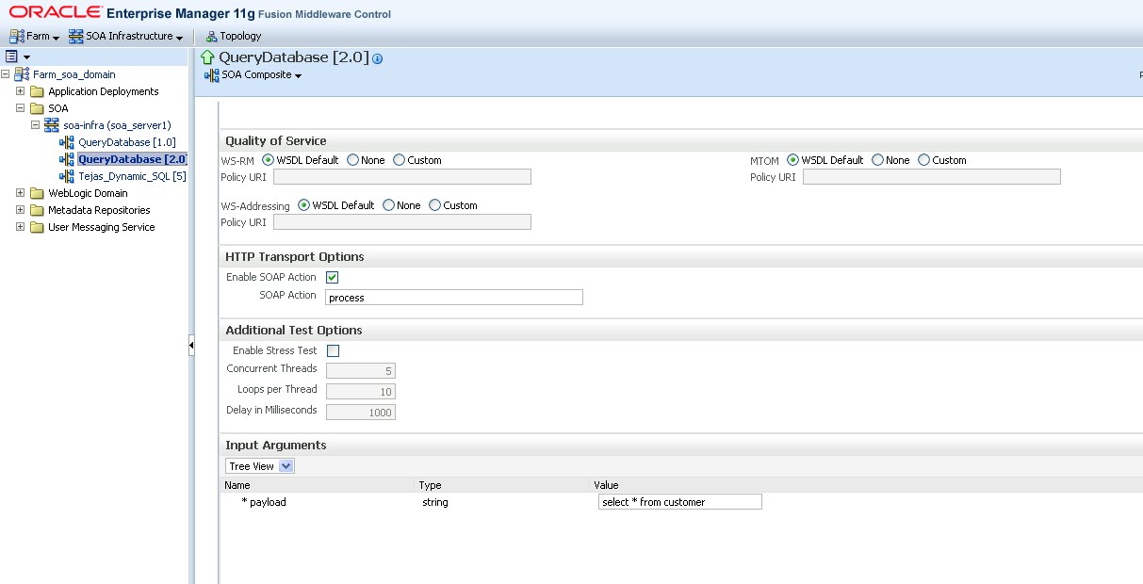Click the Name column header
Screen dimensions: 1143x584
click(x=238, y=485)
